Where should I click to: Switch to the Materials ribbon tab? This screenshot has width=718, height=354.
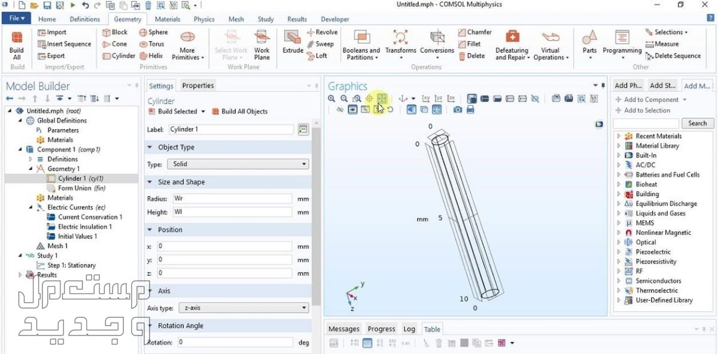coord(168,19)
